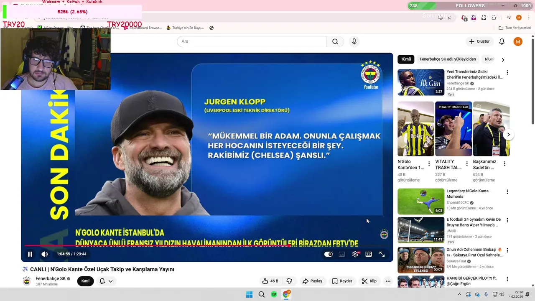Toggle subtitles captions button in player
This screenshot has width=535, height=301.
(x=342, y=254)
